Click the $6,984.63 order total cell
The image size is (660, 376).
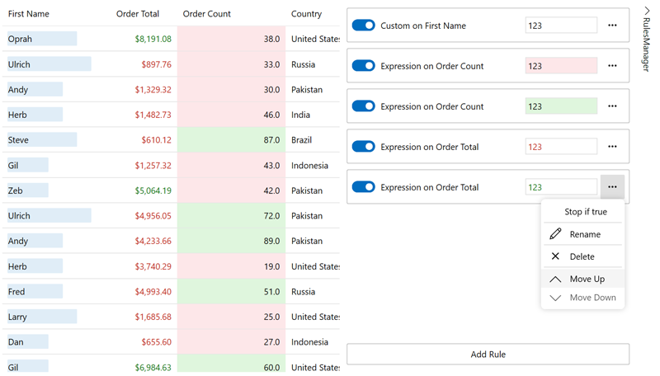coord(144,365)
